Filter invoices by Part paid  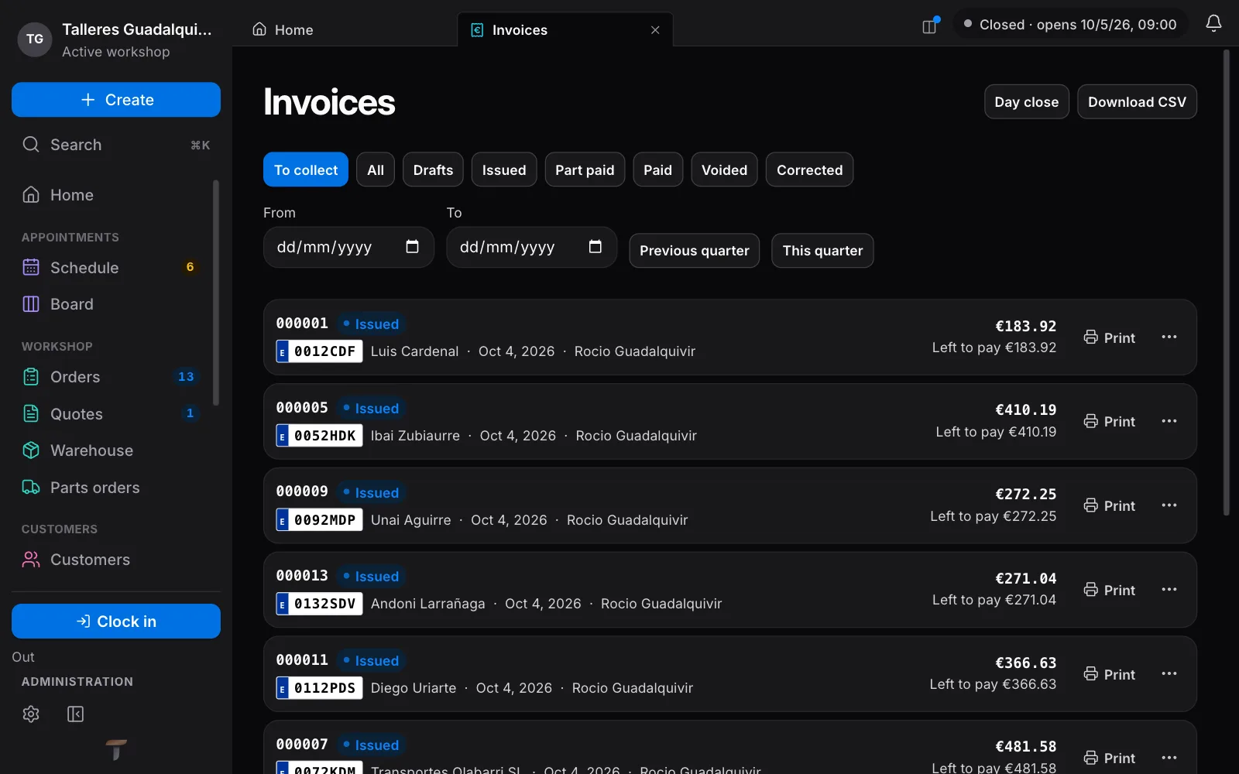coord(585,170)
